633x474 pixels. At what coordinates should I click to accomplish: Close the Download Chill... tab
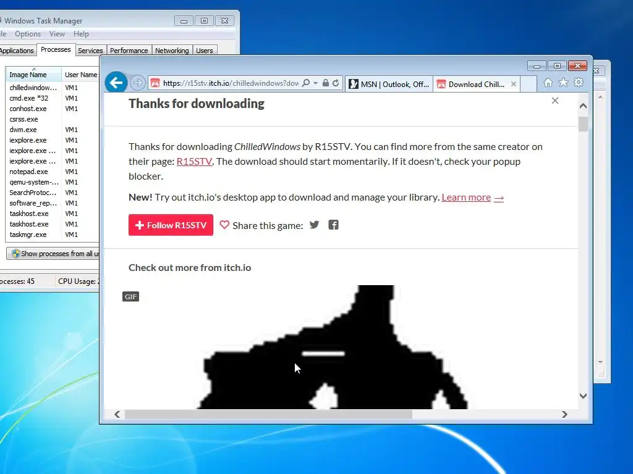coord(514,84)
